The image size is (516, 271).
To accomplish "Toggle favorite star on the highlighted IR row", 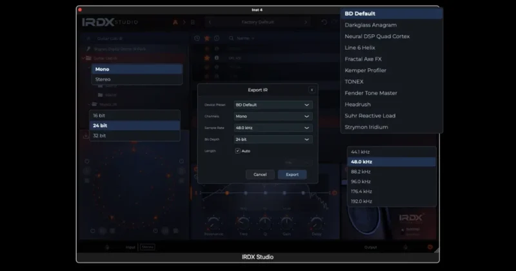I will coord(206,58).
